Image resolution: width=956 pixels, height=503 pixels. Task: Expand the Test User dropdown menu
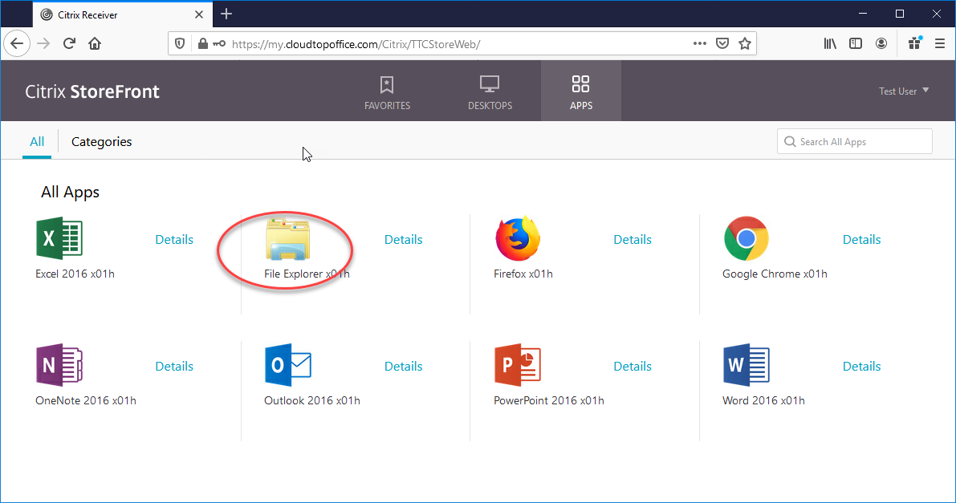tap(904, 91)
